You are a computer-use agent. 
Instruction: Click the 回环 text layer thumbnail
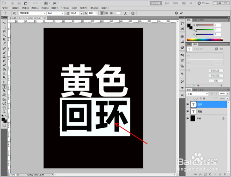pos(193,104)
